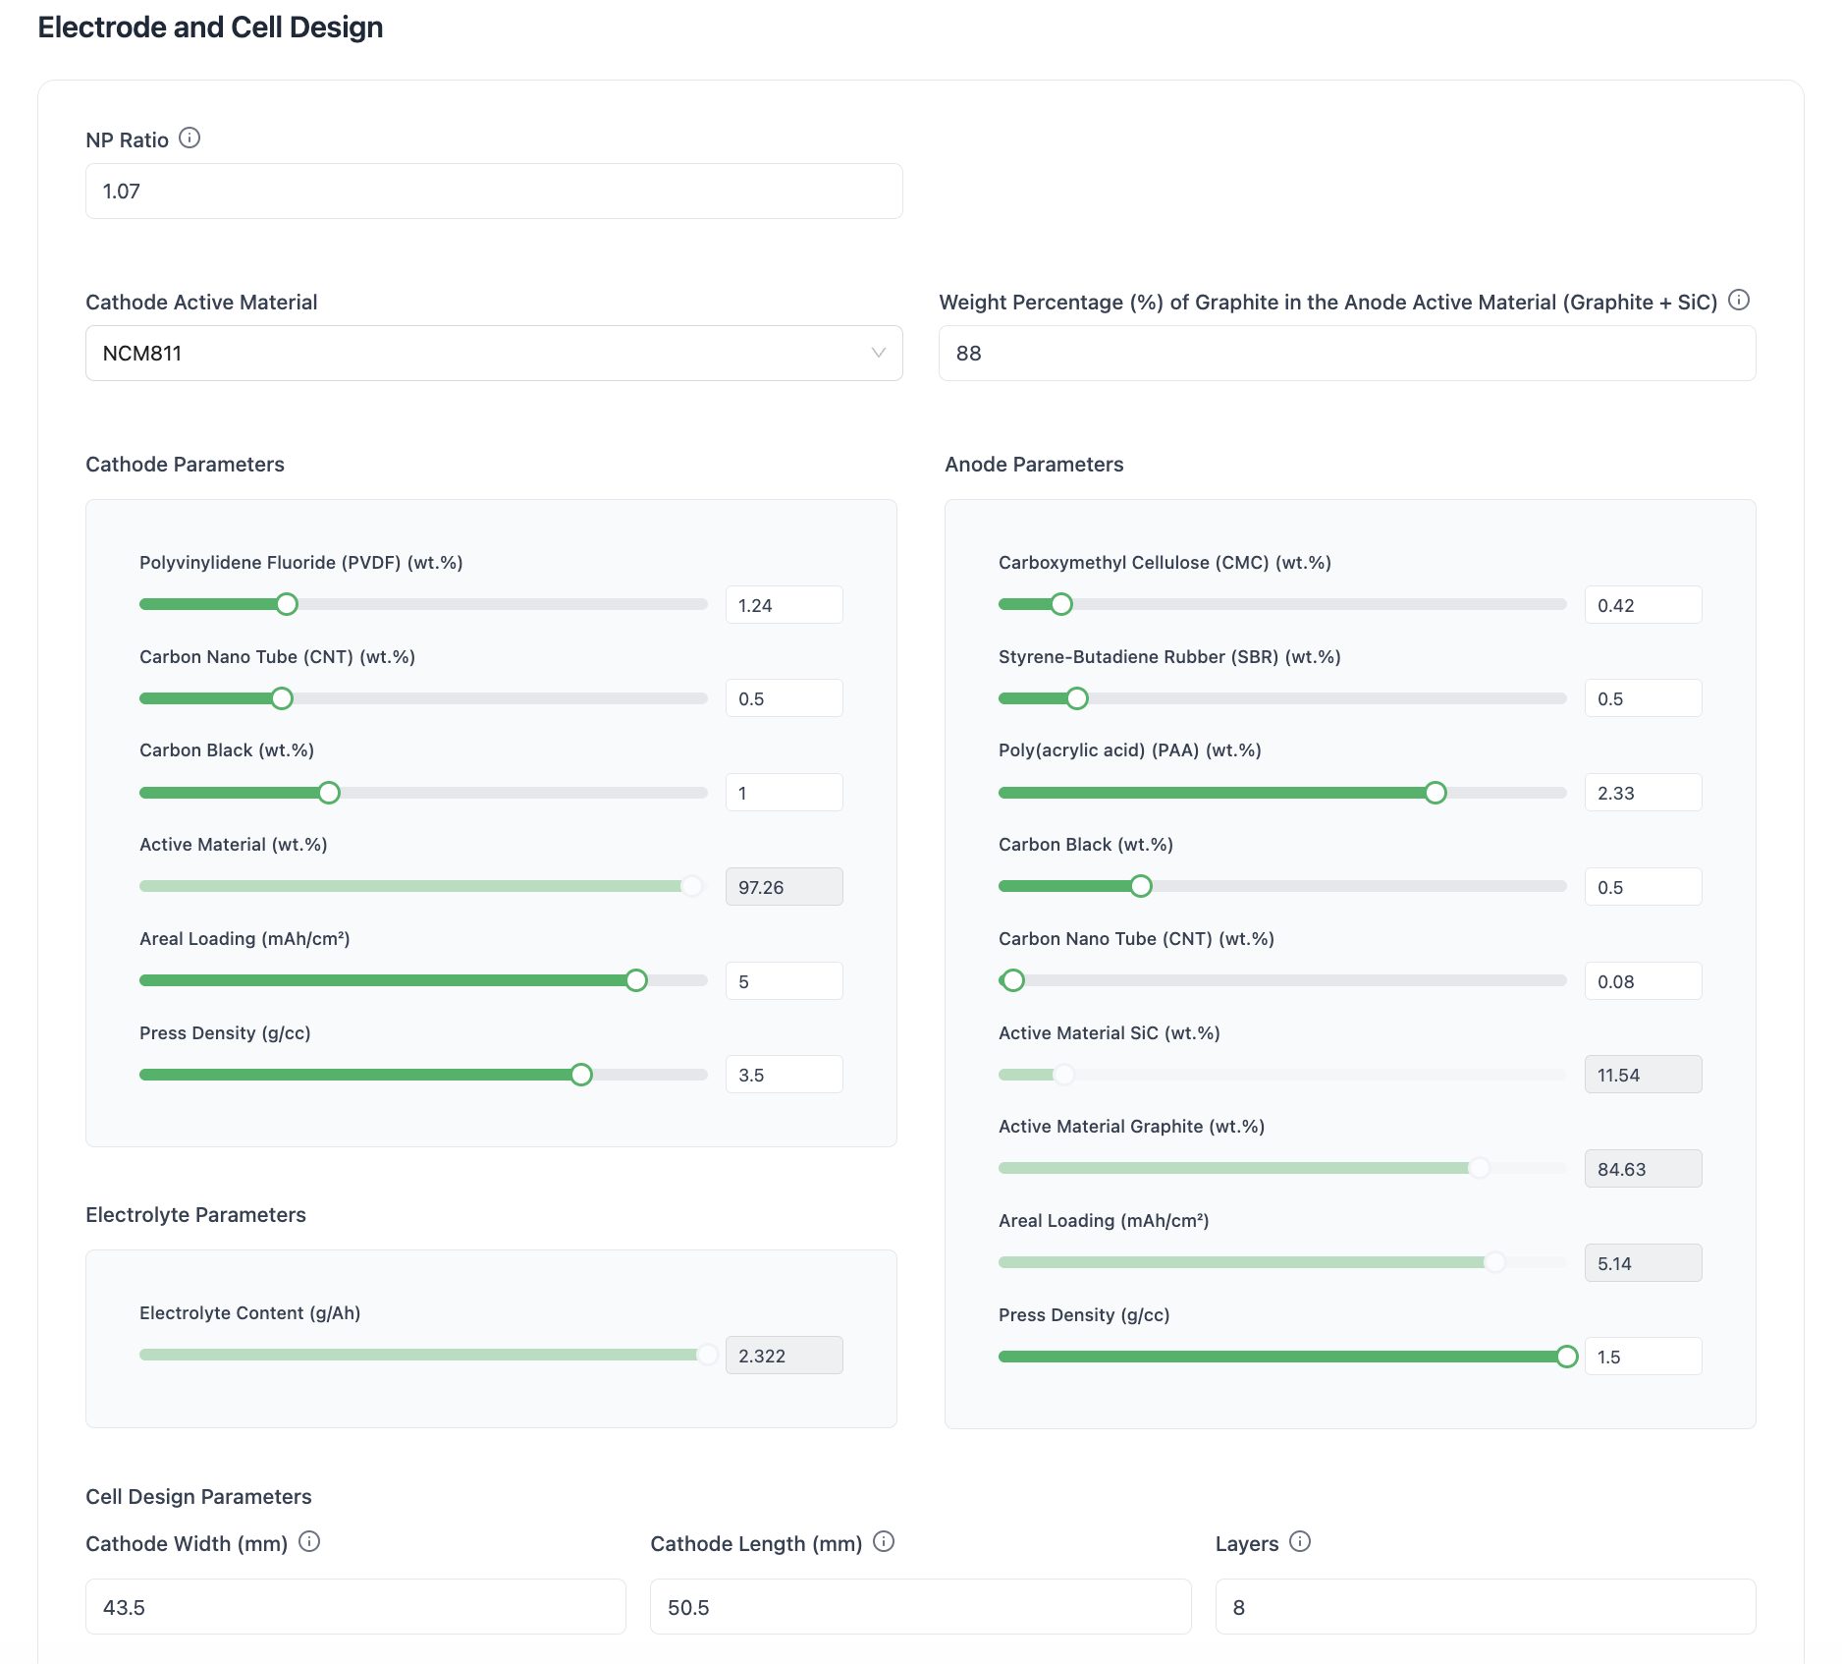
Task: Click the anode Carbon Black slider handle
Action: [x=1141, y=887]
